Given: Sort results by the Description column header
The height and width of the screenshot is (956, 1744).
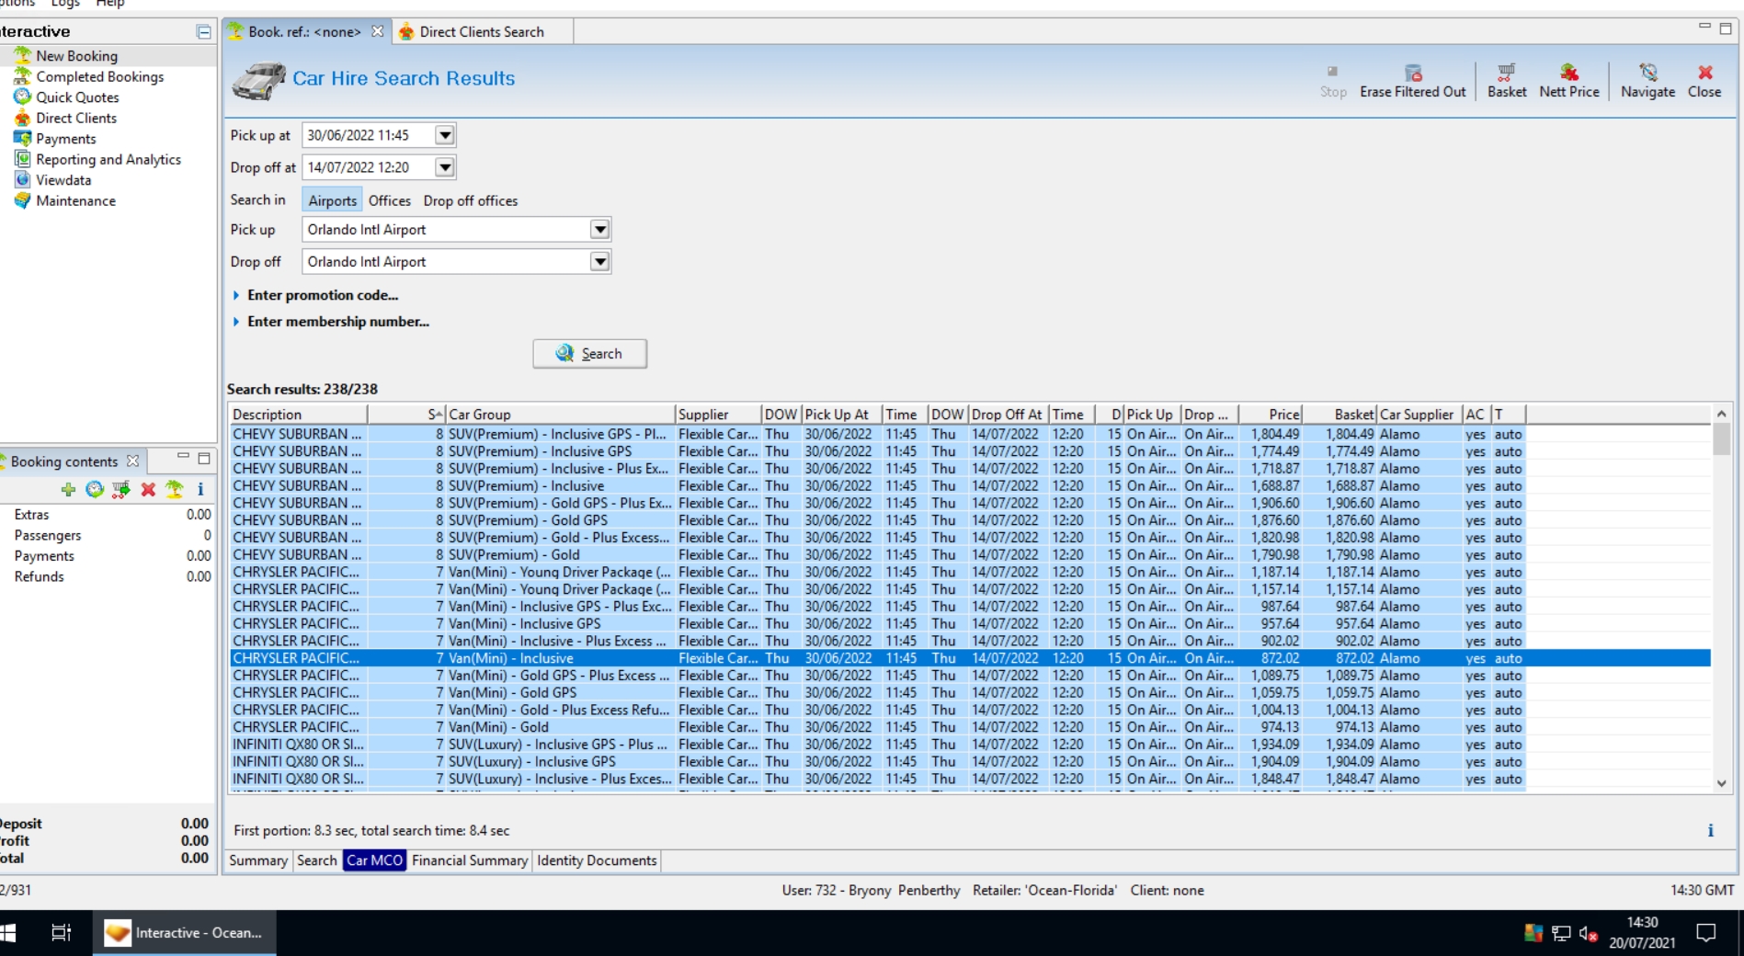Looking at the screenshot, I should point(298,415).
